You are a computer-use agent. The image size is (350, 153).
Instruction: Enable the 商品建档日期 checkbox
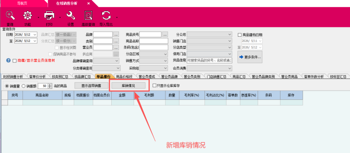coord(240,35)
